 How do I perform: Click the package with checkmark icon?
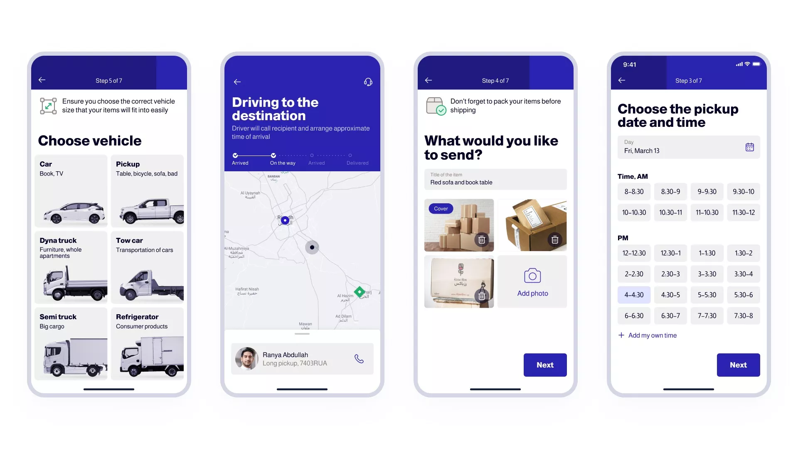435,105
